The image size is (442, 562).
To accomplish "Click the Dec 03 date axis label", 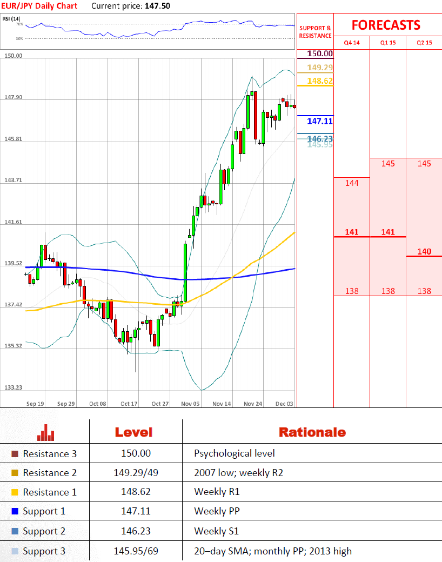I will click(284, 404).
